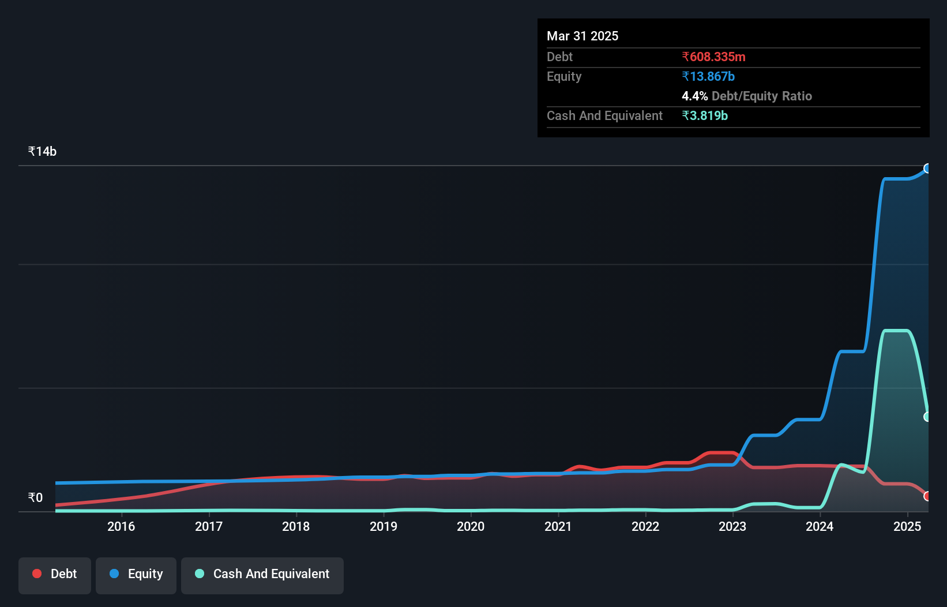
Task: Click the teal Cash And Equivalent dot icon
Action: pos(198,574)
